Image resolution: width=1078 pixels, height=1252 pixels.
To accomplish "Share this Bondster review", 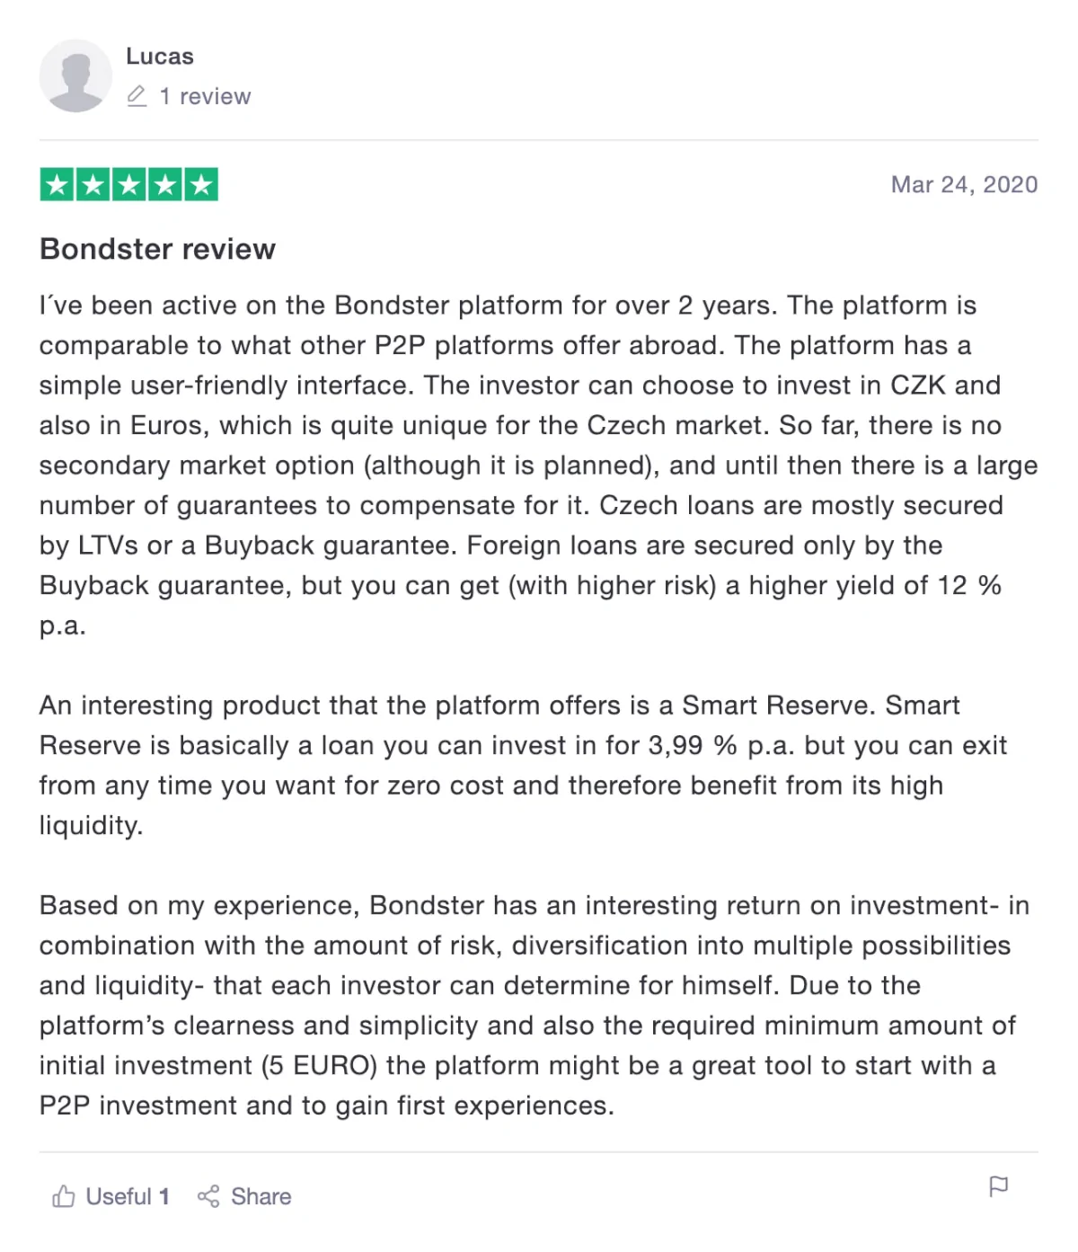I will pyautogui.click(x=244, y=1196).
